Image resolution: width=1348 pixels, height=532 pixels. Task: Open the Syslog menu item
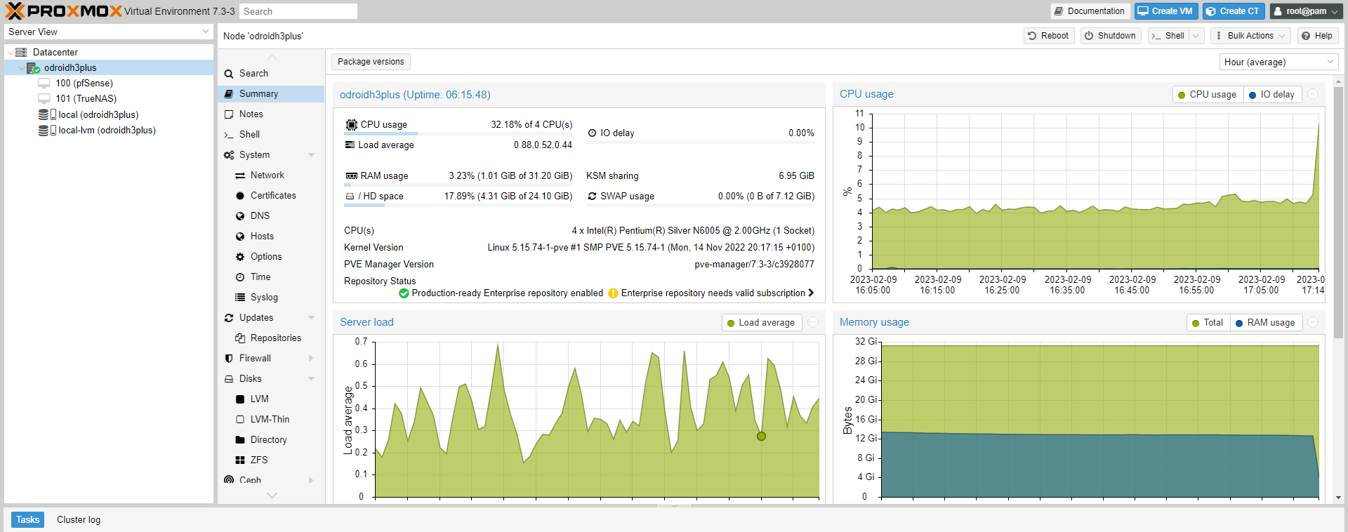click(x=271, y=298)
